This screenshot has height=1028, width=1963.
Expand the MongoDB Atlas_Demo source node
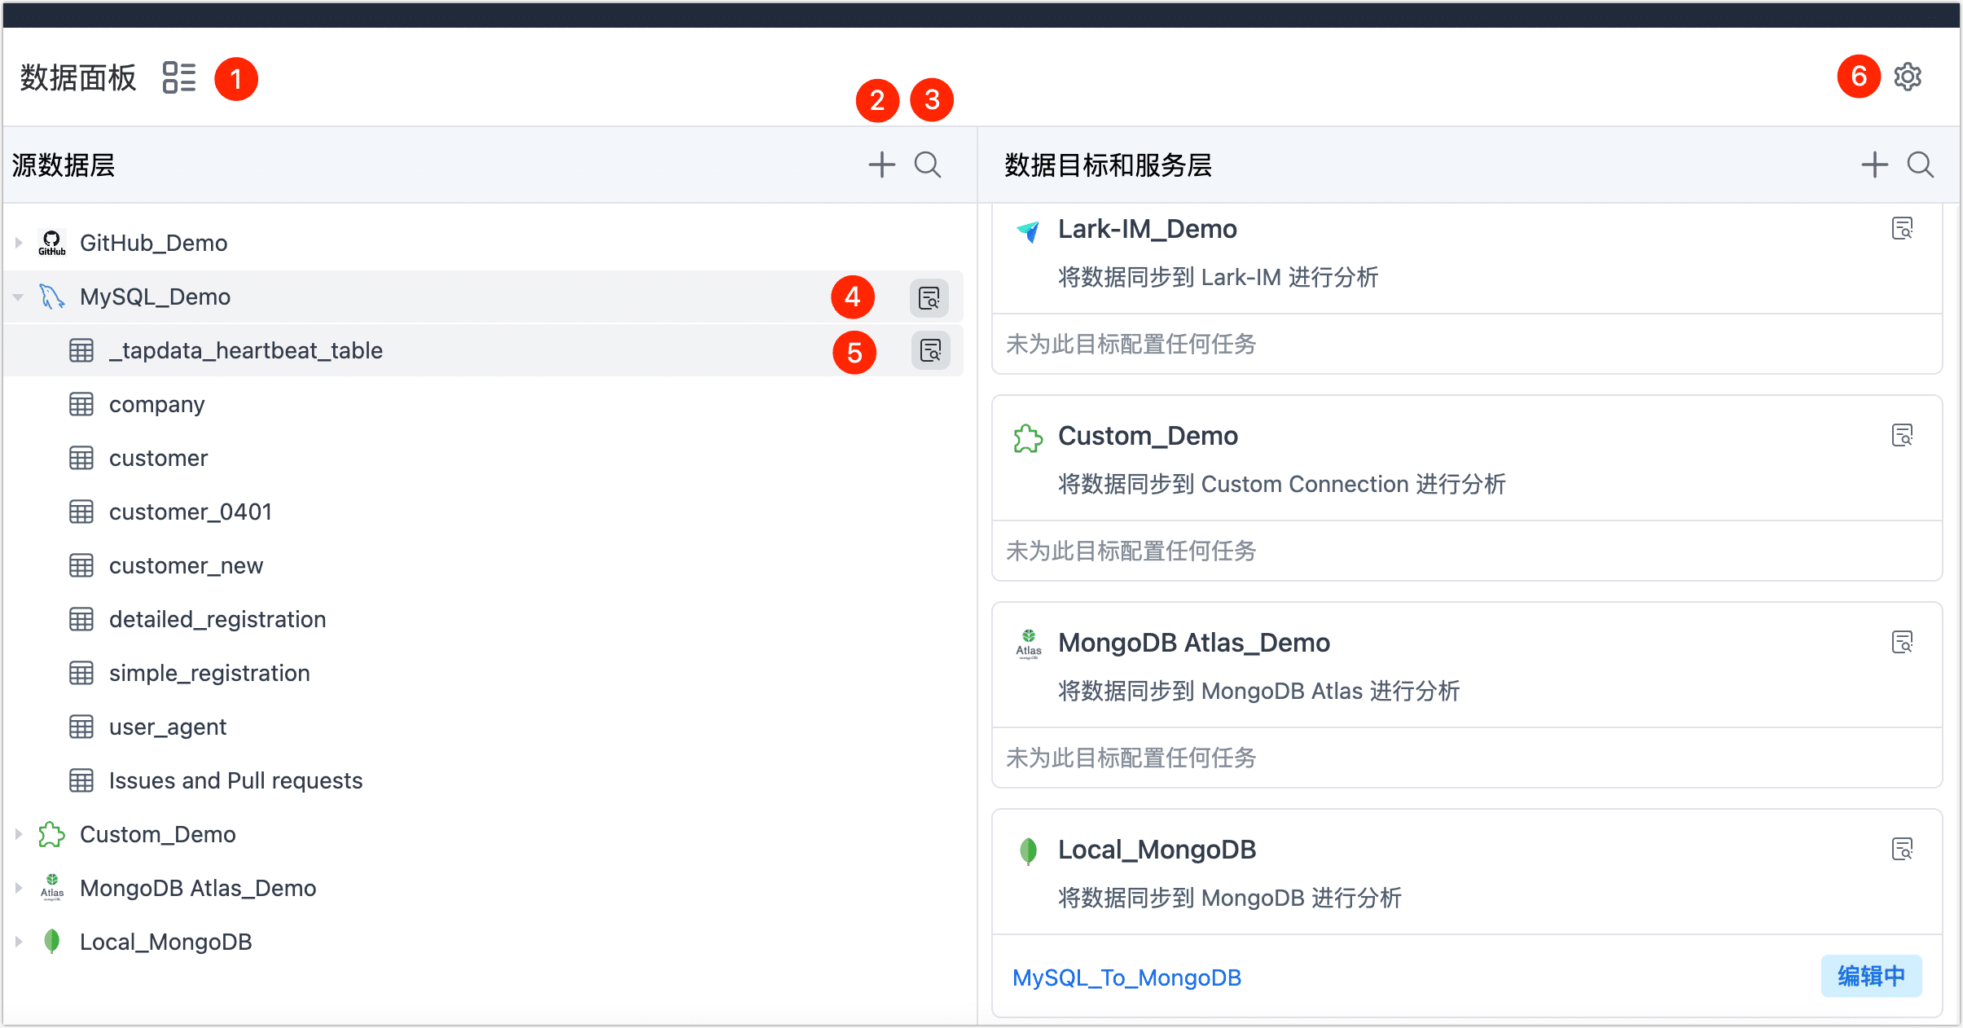[18, 888]
